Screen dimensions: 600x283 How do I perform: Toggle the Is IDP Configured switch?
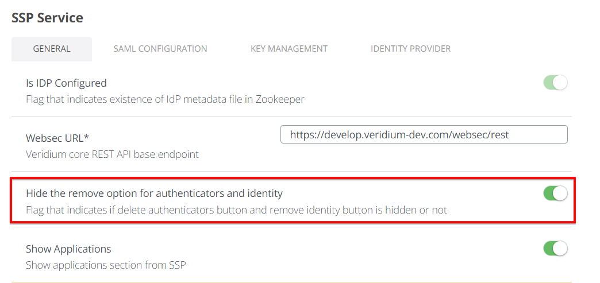pos(555,83)
